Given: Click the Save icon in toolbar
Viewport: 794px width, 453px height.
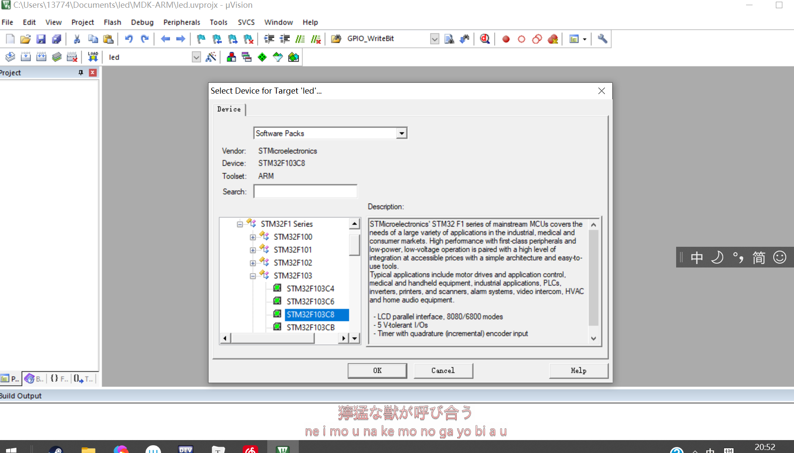Looking at the screenshot, I should coord(41,39).
